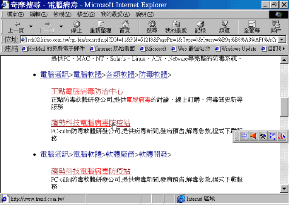Click the address bar URL field
Screen dimensions: 289x205
tap(152, 40)
